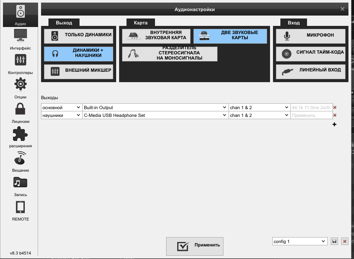Open the Контроллеры settings section
Image resolution: width=354 pixels, height=259 pixels.
click(20, 64)
